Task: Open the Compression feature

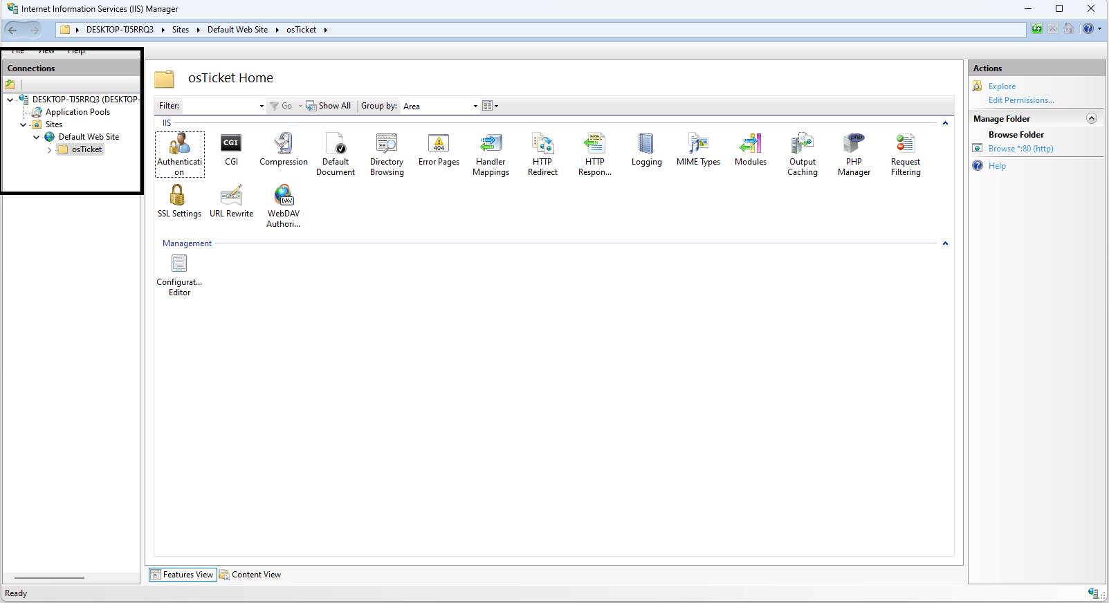Action: [284, 150]
